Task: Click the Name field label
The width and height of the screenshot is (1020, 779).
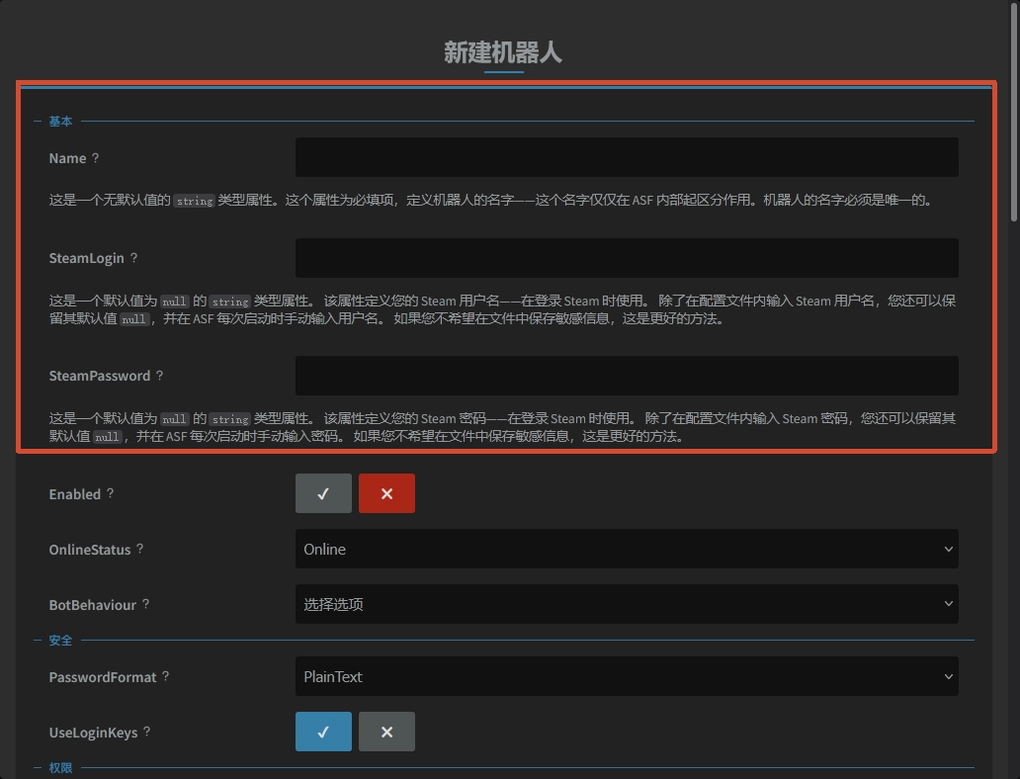Action: tap(67, 158)
